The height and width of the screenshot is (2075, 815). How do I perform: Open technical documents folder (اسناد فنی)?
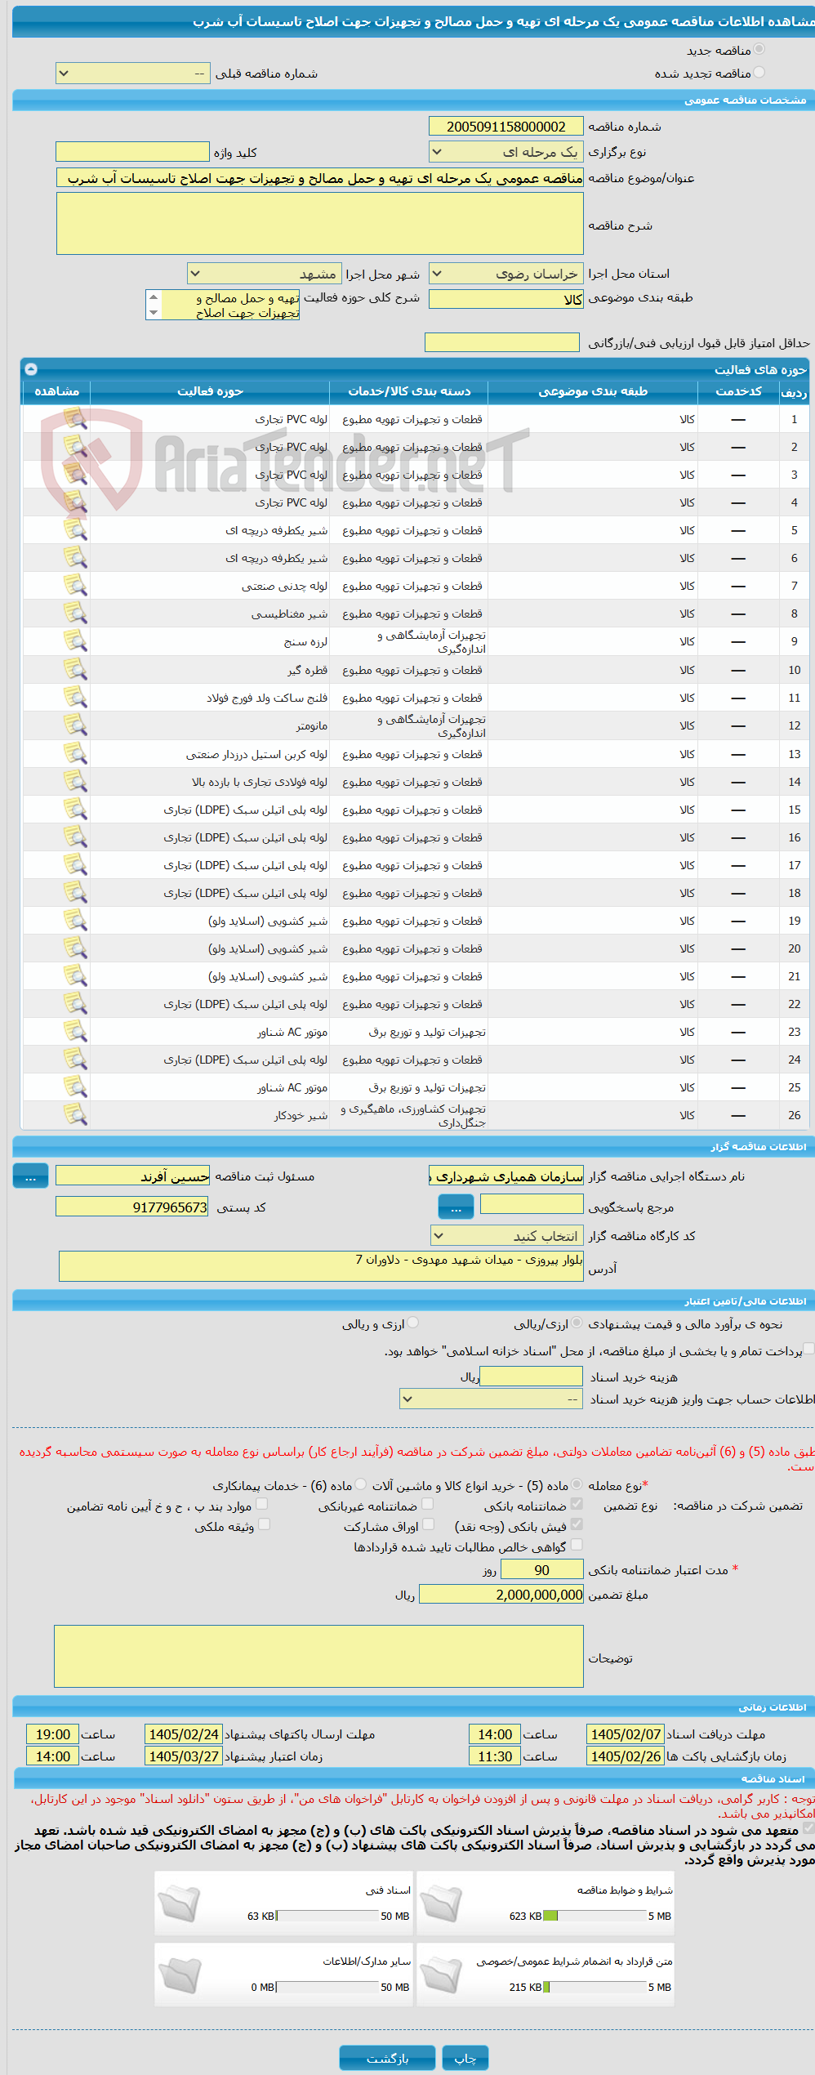pos(179,1903)
